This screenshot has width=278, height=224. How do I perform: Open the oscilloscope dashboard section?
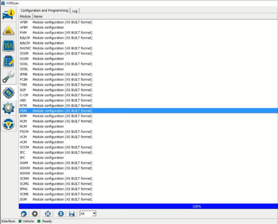(x=8, y=46)
